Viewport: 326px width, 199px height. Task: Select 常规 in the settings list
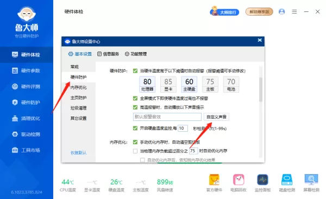point(78,67)
